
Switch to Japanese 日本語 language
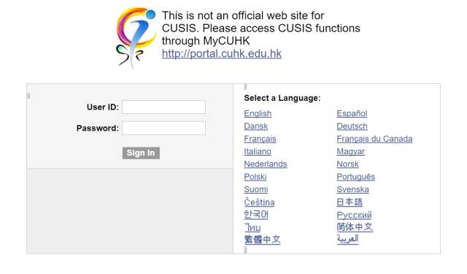click(350, 202)
